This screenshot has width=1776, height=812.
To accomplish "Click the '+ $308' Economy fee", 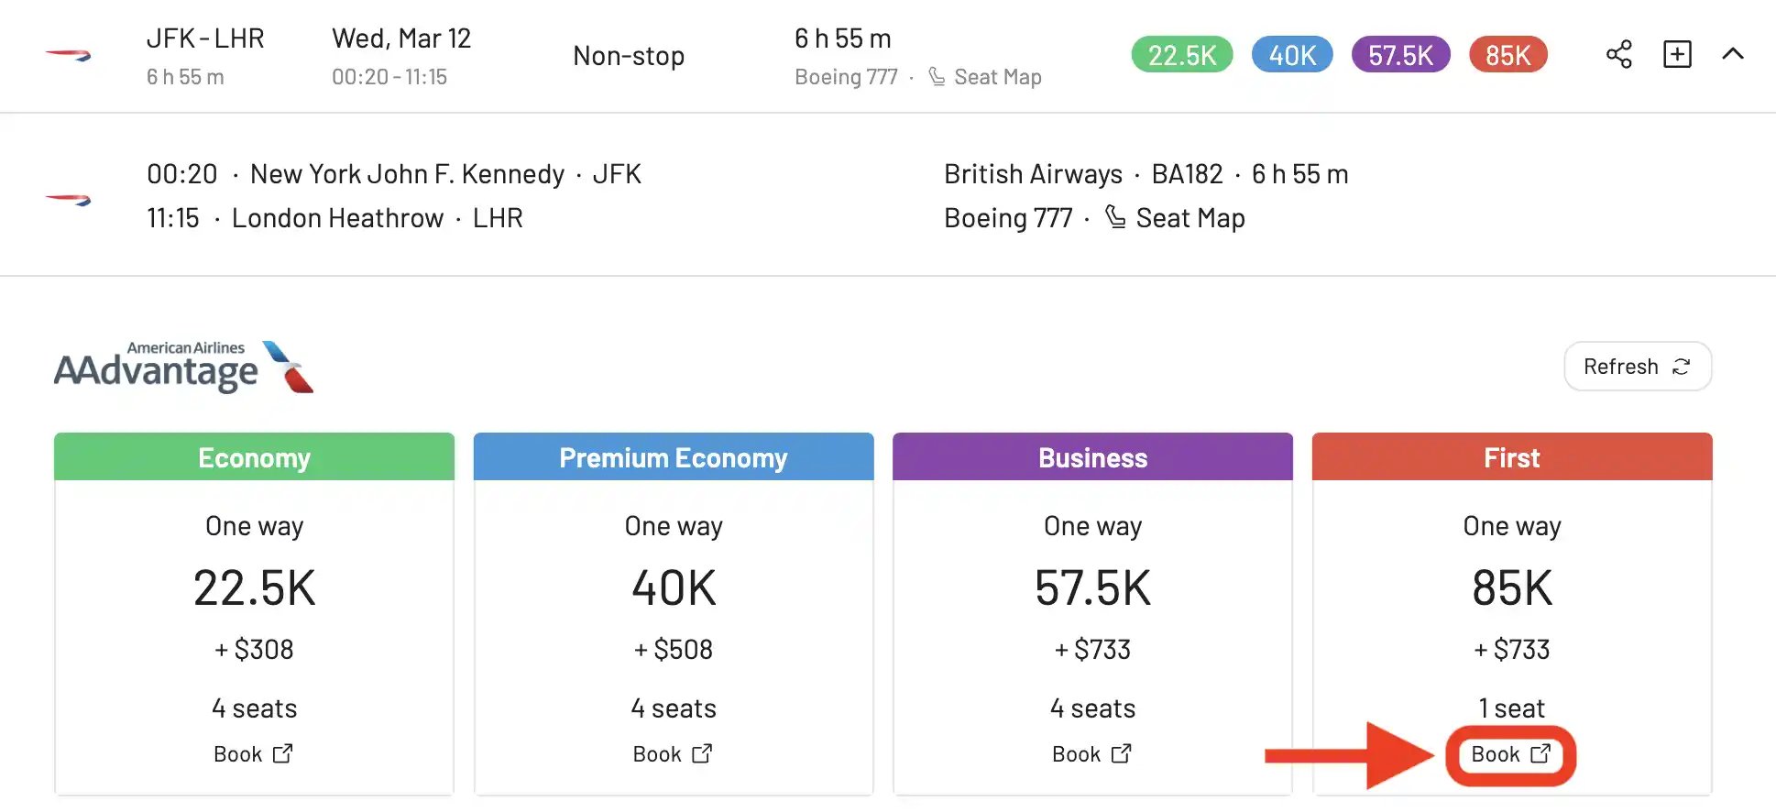I will pos(254,649).
